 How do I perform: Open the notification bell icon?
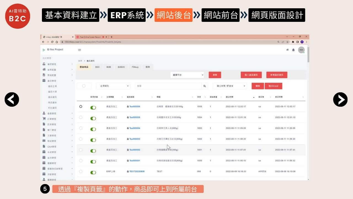pyautogui.click(x=293, y=50)
